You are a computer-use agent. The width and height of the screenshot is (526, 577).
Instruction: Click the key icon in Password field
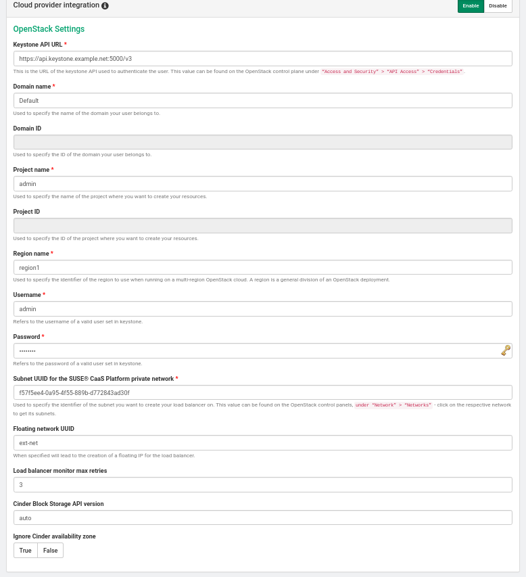click(x=505, y=350)
